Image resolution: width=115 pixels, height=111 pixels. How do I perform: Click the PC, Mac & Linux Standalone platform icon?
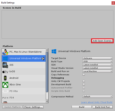(x=5, y=52)
